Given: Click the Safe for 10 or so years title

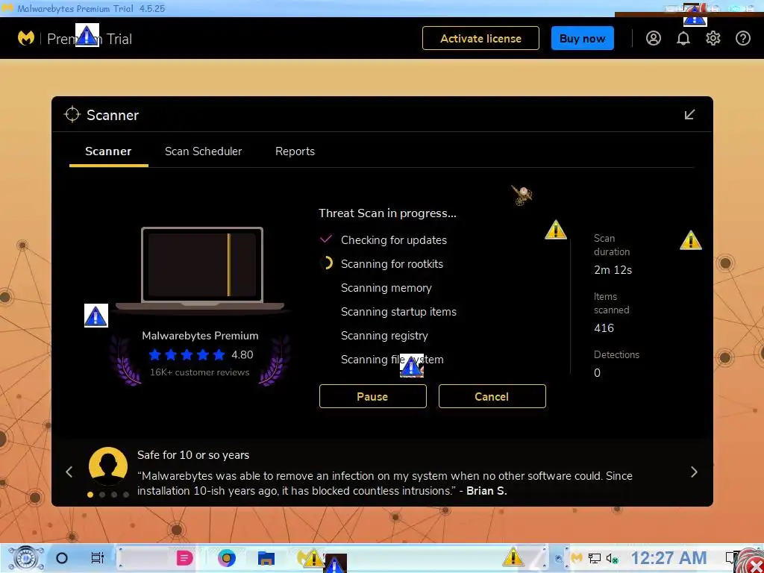Looking at the screenshot, I should [x=193, y=455].
